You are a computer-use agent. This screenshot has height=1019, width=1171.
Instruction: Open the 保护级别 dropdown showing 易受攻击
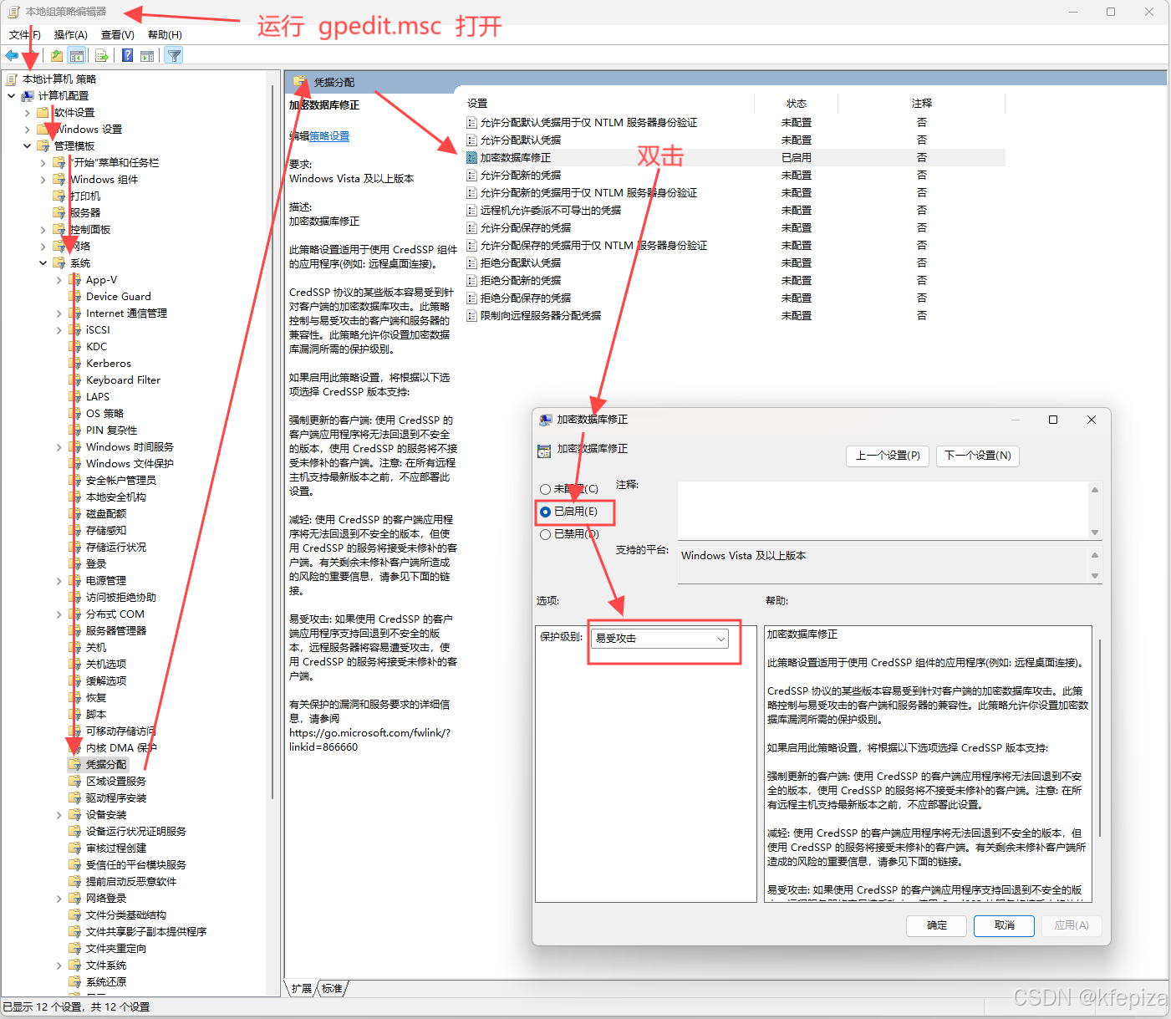click(659, 639)
